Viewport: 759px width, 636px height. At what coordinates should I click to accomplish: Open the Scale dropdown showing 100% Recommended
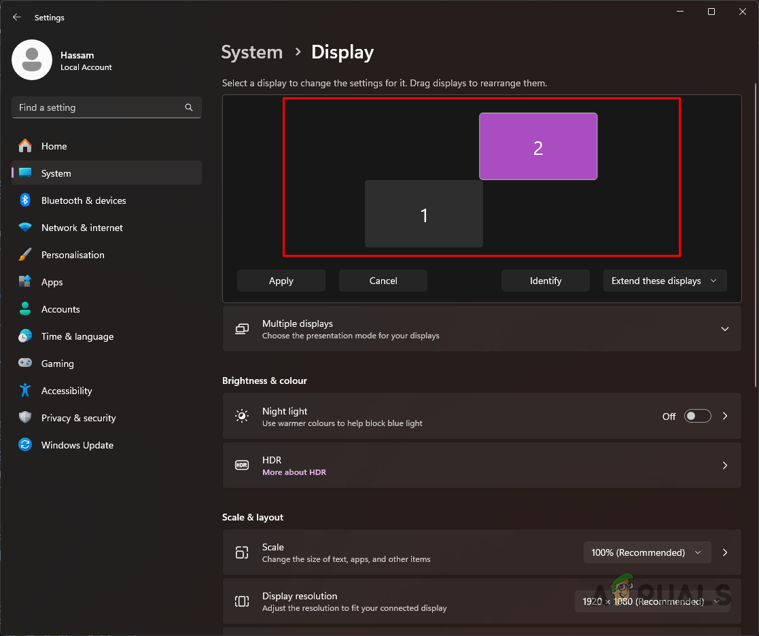[x=646, y=552]
